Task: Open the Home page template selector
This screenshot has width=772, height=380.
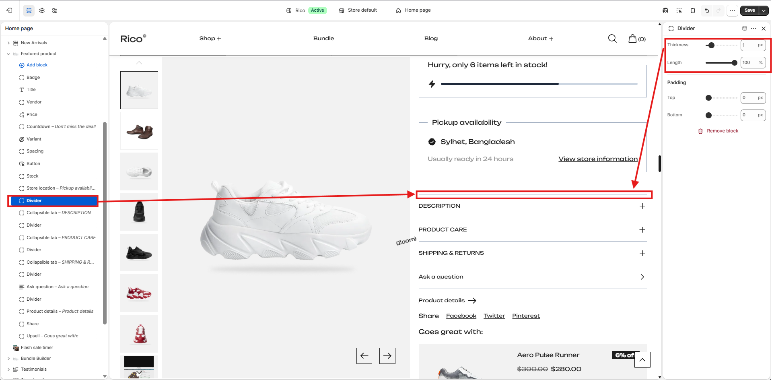Action: 413,10
